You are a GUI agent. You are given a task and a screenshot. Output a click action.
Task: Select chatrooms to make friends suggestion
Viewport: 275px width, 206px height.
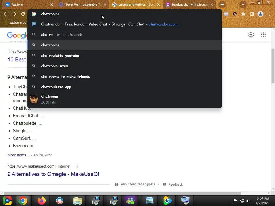[125, 76]
